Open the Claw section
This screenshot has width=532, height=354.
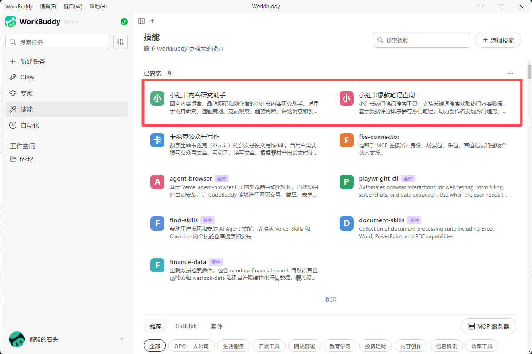click(66, 77)
